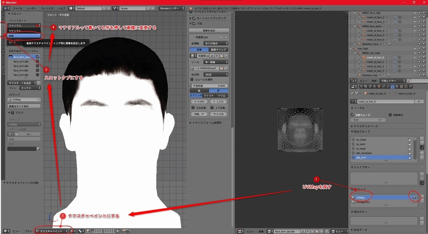Enable the face_nrm.dds slot checkbox

point(37,61)
